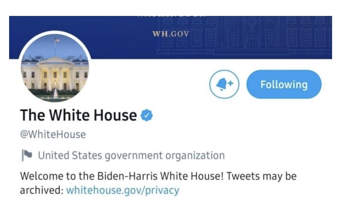Screen dimensions: 338x217
Task: Open the whitehouse.gov/privacy link
Action: pyautogui.click(x=122, y=190)
